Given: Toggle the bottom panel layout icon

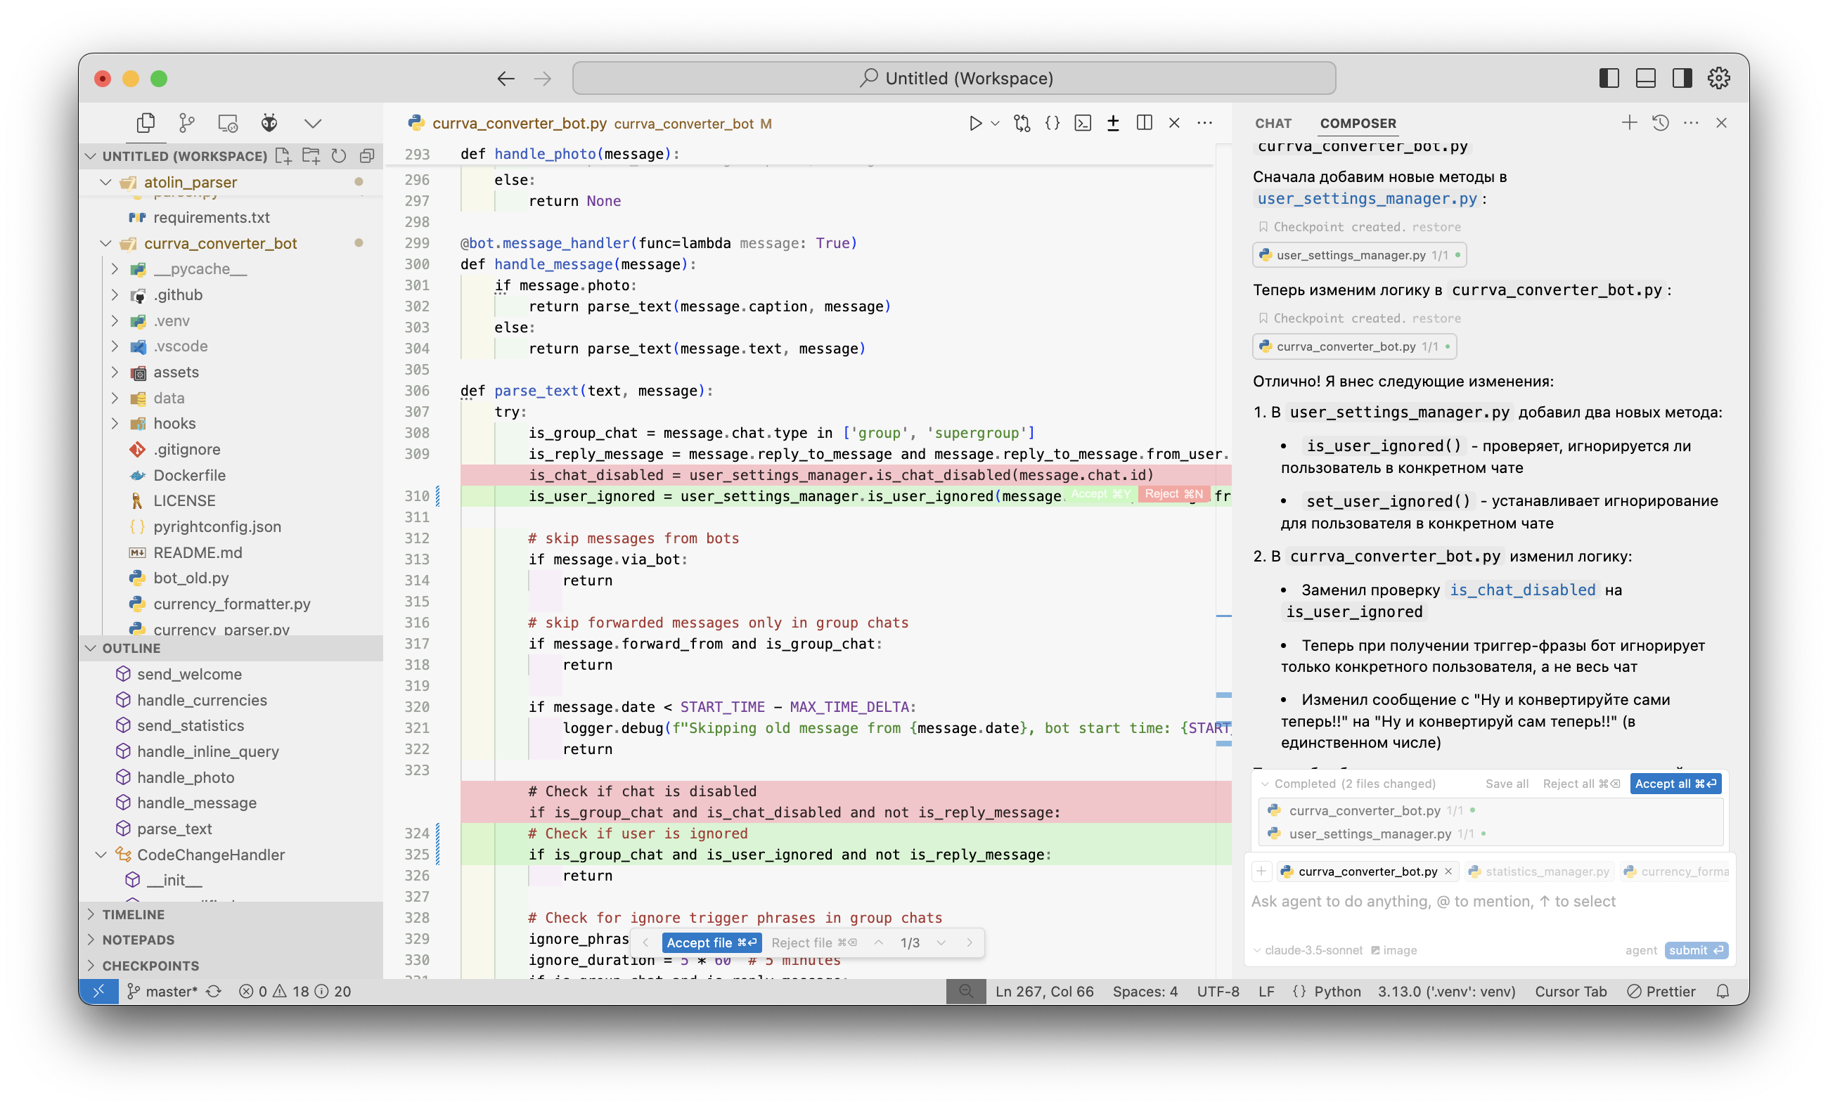Looking at the screenshot, I should point(1645,78).
